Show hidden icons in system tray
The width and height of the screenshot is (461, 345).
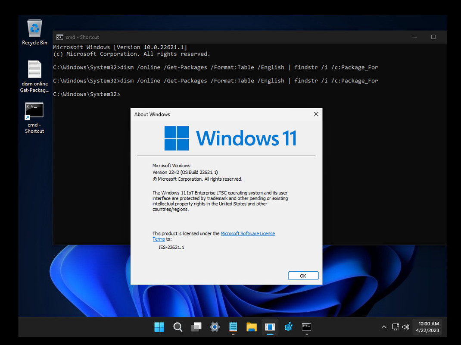pos(384,327)
